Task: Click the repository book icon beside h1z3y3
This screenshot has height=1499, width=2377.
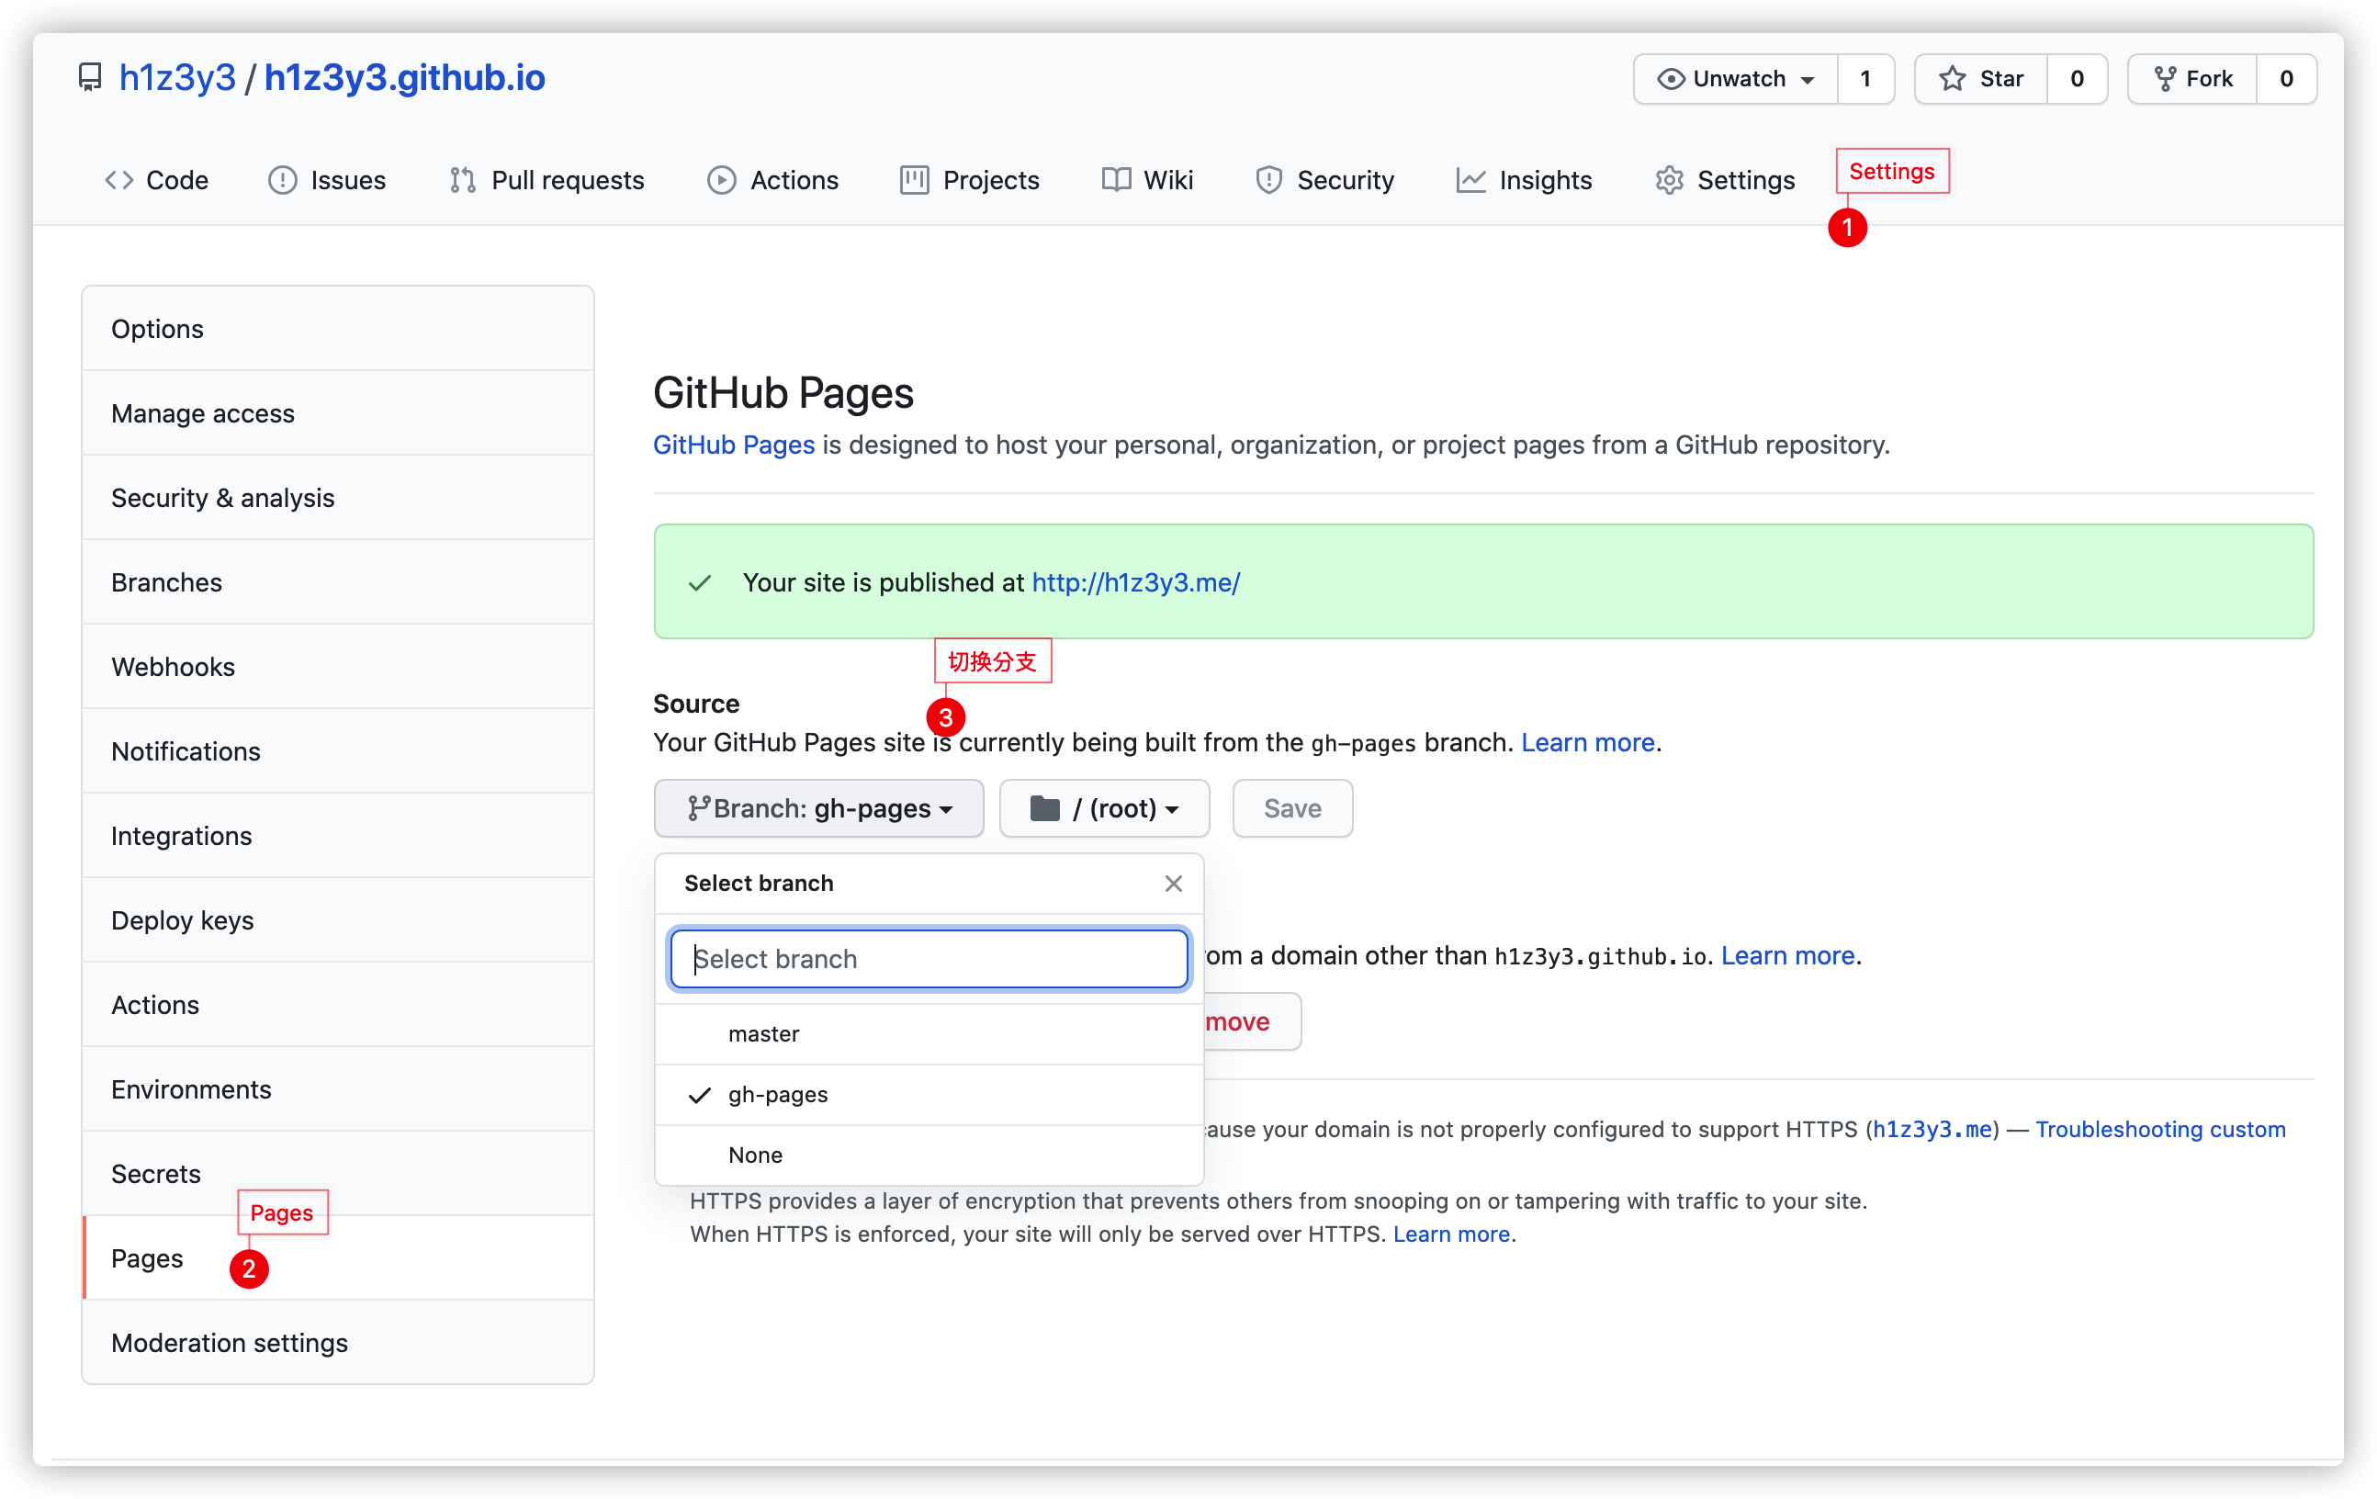Action: [90, 78]
